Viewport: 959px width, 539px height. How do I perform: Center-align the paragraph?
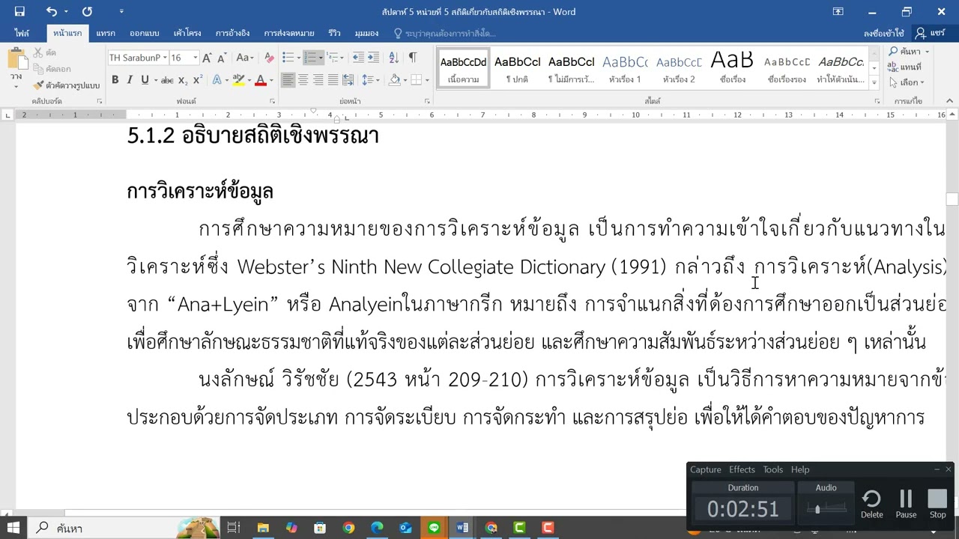point(303,80)
